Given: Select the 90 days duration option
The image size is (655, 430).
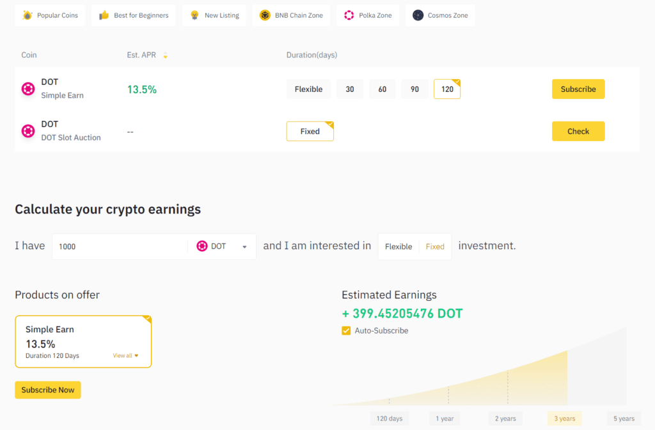Looking at the screenshot, I should point(414,89).
